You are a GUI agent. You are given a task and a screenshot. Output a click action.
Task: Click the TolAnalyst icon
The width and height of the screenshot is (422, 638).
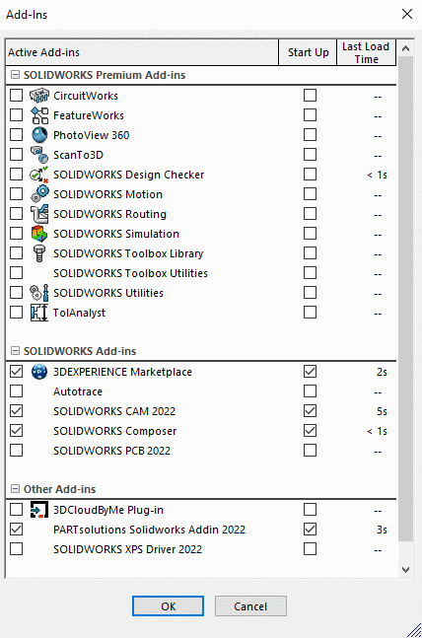pyautogui.click(x=39, y=313)
